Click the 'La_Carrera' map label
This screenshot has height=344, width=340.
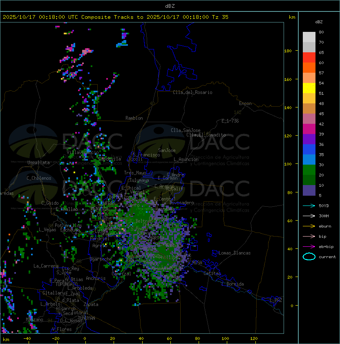[46, 266]
